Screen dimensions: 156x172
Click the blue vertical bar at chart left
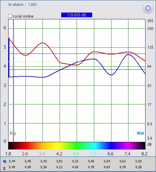tap(9, 58)
